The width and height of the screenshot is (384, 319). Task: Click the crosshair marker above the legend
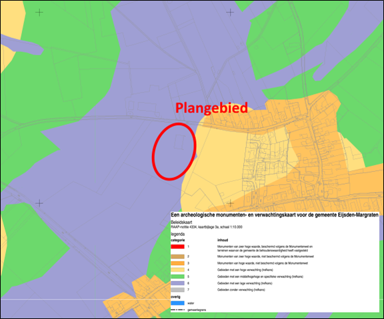pos(230,203)
